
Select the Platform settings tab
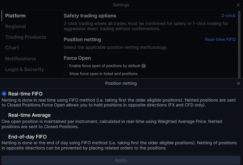[x=16, y=16]
